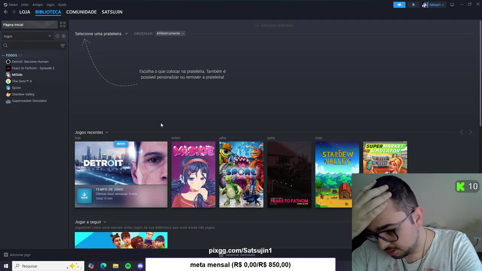Open the announcements megaphone button
This screenshot has height=271, width=482.
pyautogui.click(x=399, y=5)
